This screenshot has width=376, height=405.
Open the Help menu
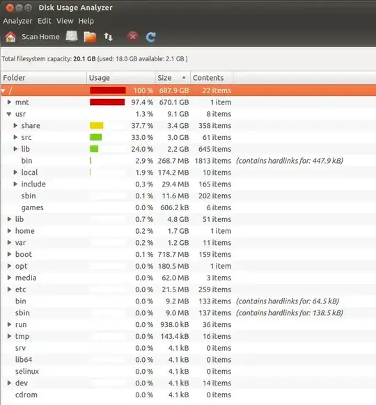point(86,21)
